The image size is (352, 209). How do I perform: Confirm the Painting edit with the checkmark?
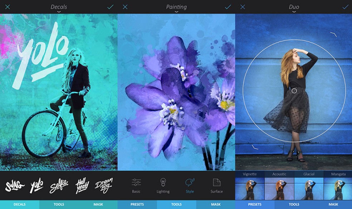[228, 6]
